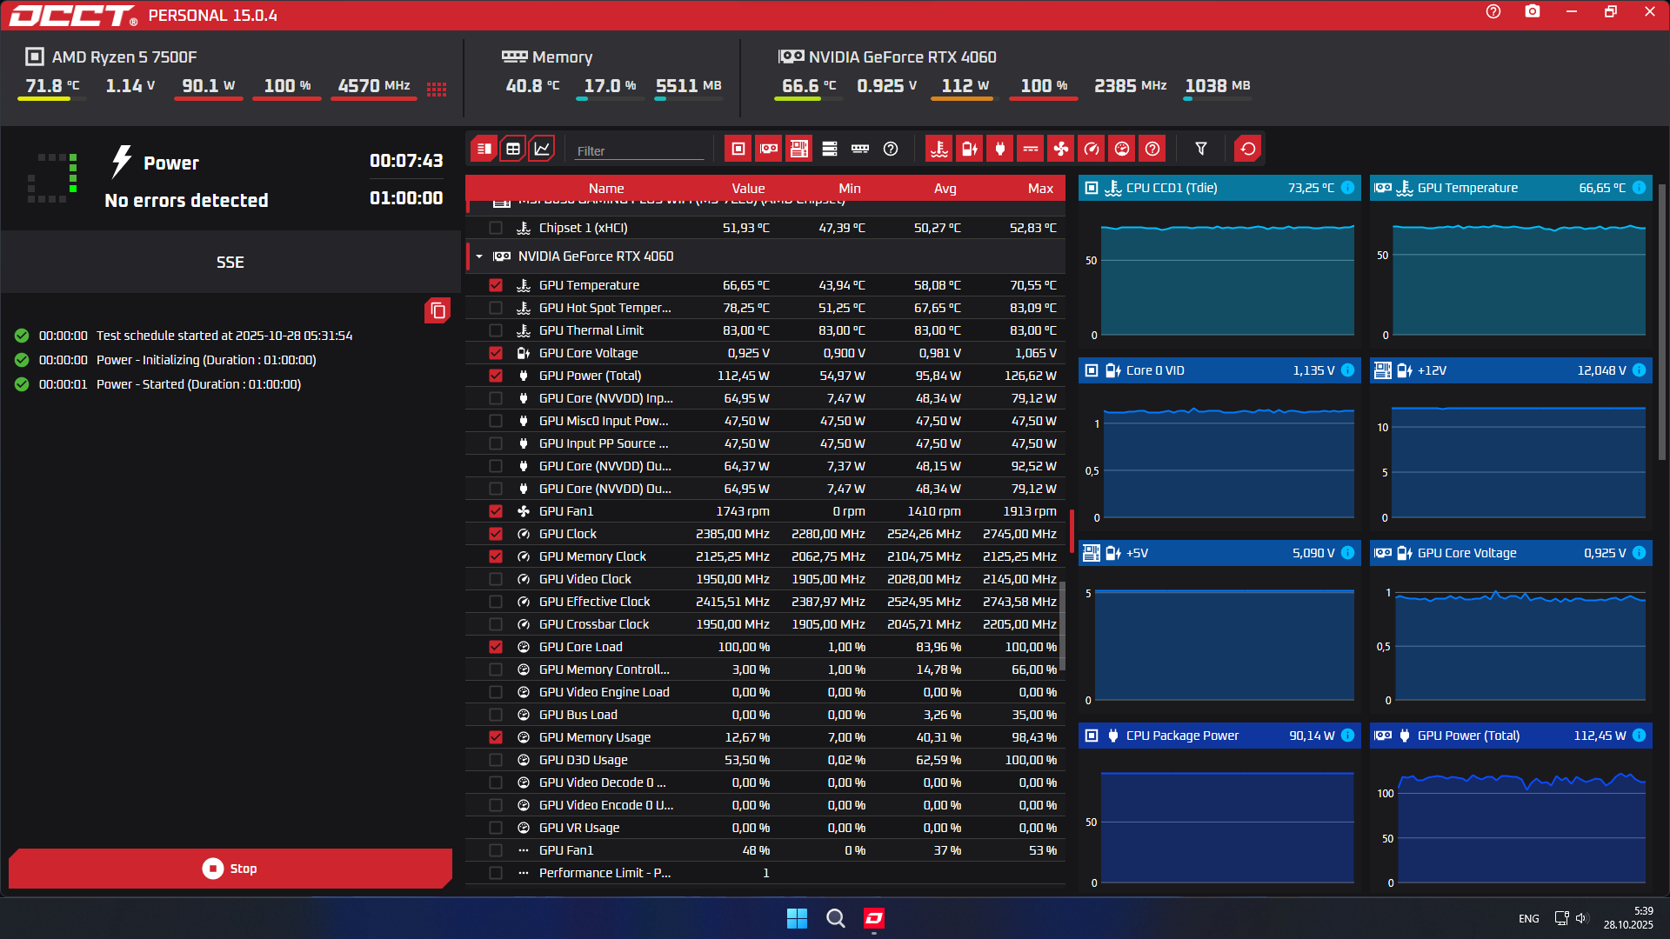Enable the GPU Hot Spot Temperature checkbox
1670x939 pixels.
496,308
